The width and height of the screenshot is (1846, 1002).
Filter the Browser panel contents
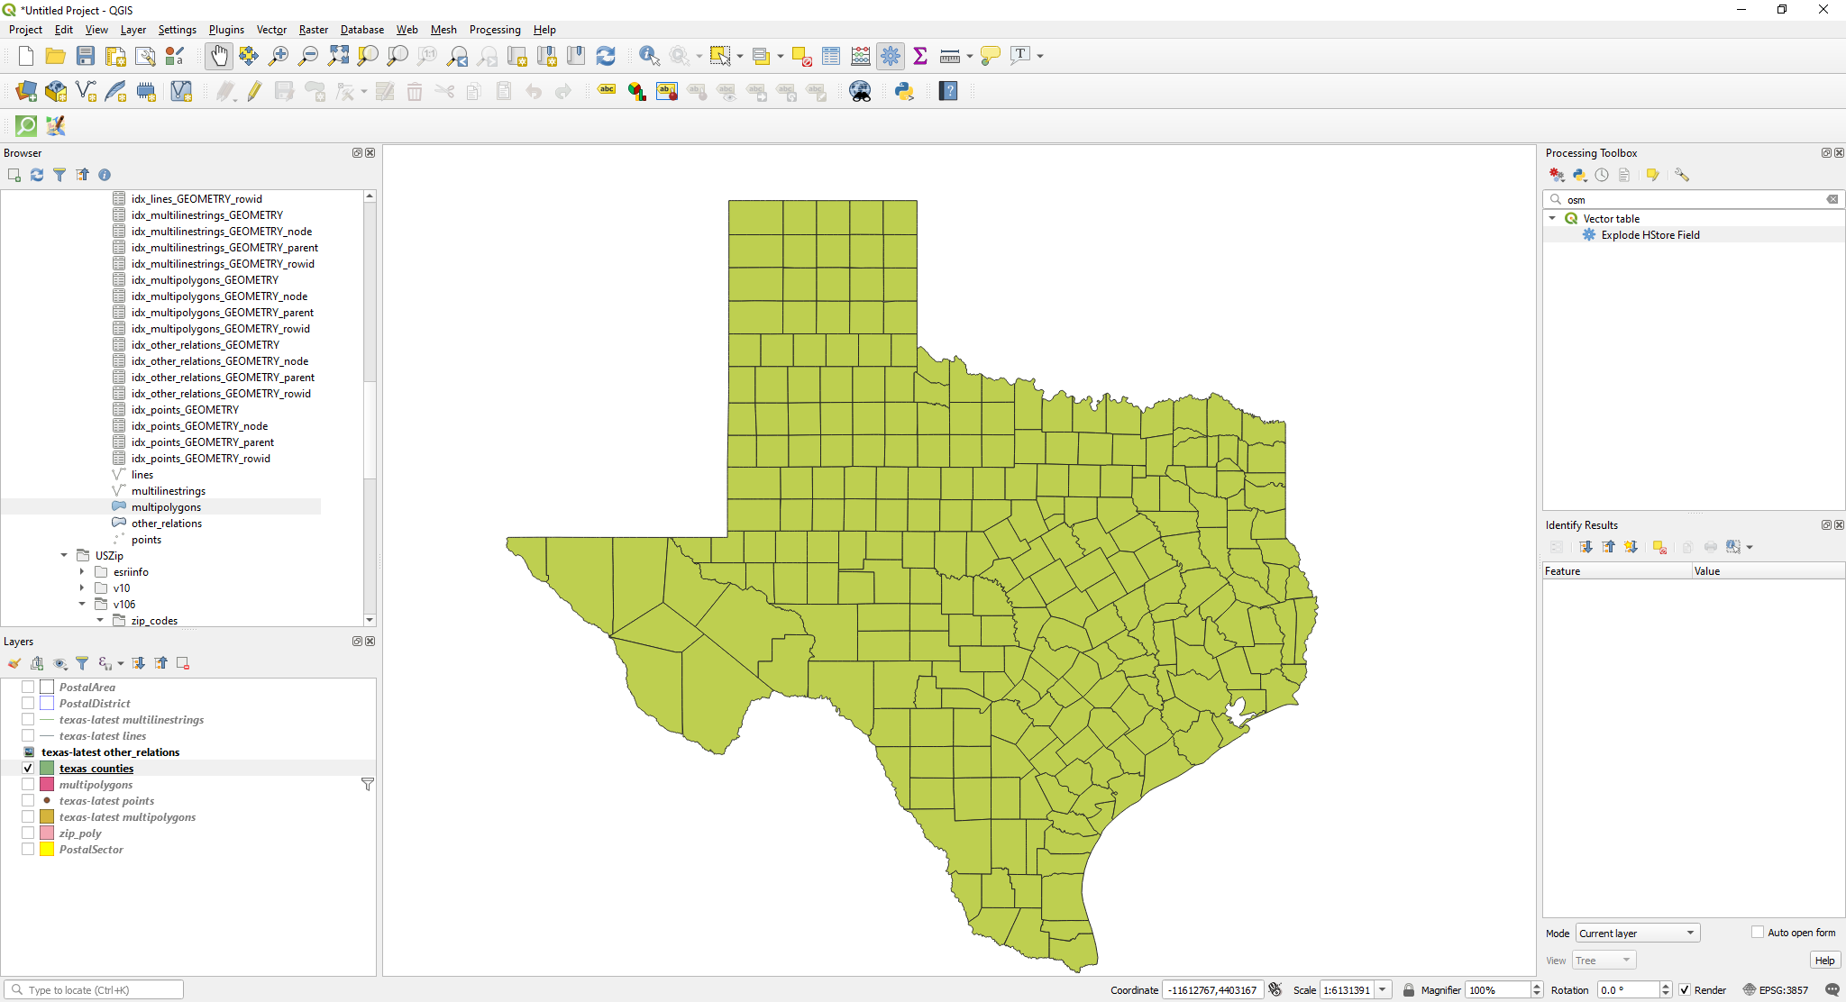pyautogui.click(x=59, y=175)
